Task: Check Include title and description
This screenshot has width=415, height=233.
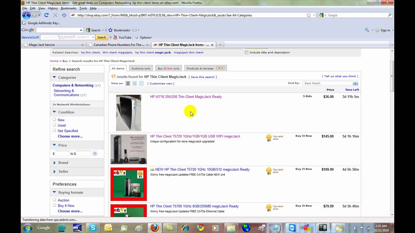Action: (x=247, y=52)
